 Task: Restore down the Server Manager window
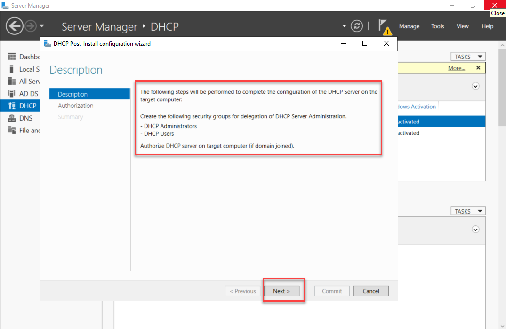[473, 5]
